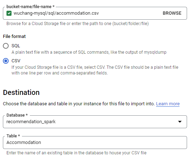Open the Database dropdown showing recommendation_spark
The height and width of the screenshot is (159, 191).
(95, 122)
